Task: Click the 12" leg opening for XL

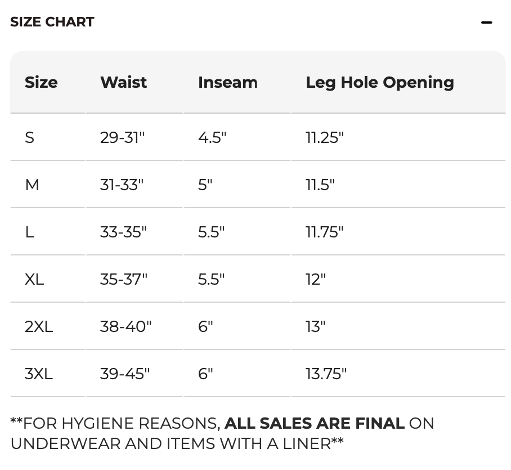Action: (316, 279)
